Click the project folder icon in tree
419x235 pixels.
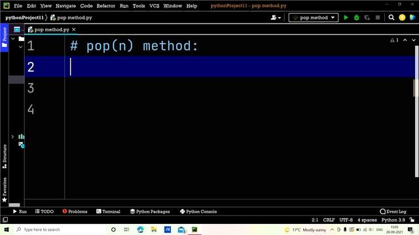pyautogui.click(x=22, y=39)
